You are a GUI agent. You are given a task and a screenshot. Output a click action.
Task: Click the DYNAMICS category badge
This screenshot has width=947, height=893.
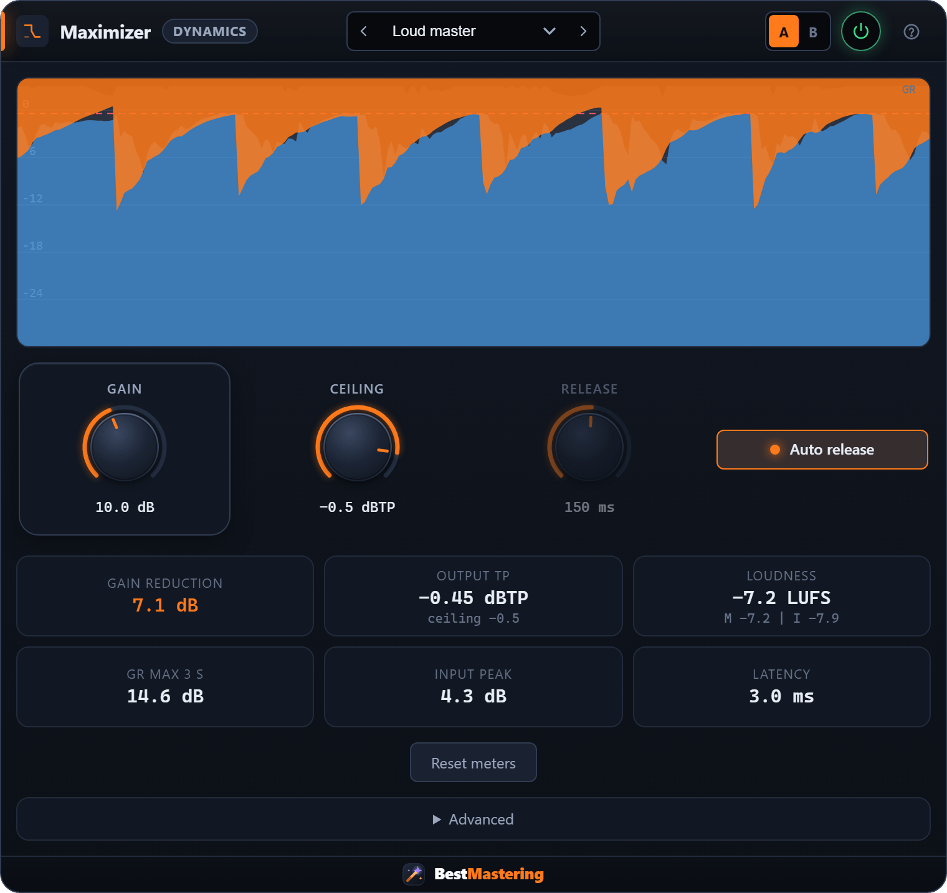click(210, 31)
